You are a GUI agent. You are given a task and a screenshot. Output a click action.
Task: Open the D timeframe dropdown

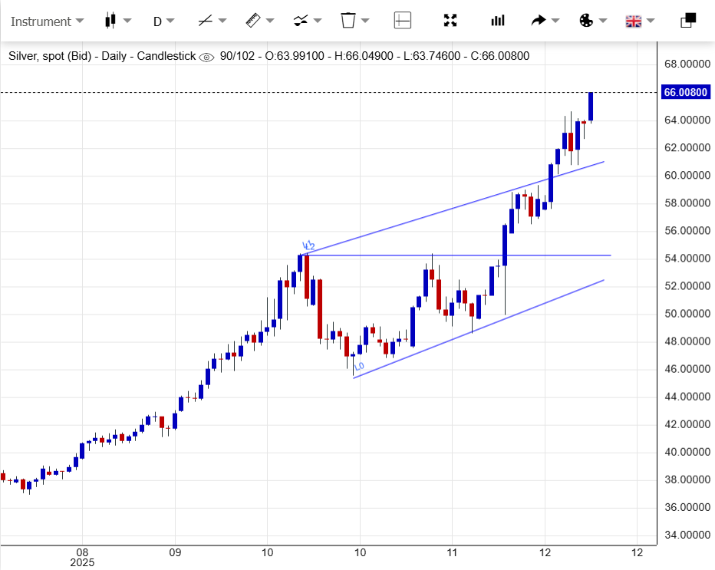(163, 21)
